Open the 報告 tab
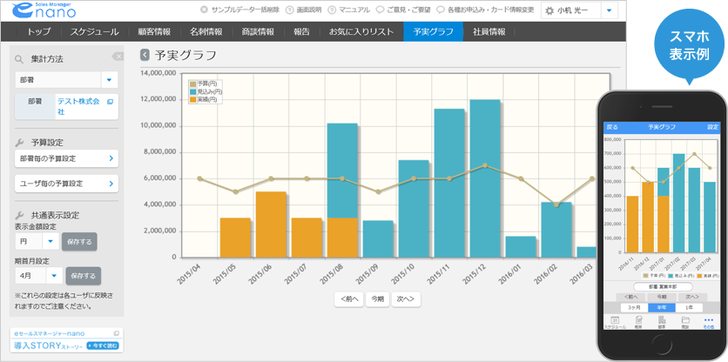Viewport: 728px width, 362px height. 302,31
